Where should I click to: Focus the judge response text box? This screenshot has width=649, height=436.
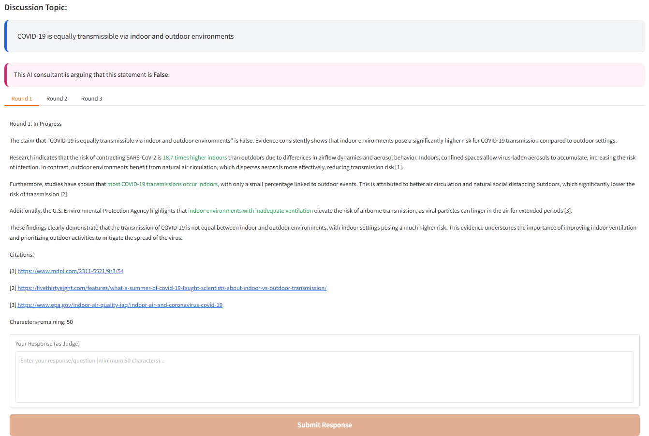tap(324, 377)
